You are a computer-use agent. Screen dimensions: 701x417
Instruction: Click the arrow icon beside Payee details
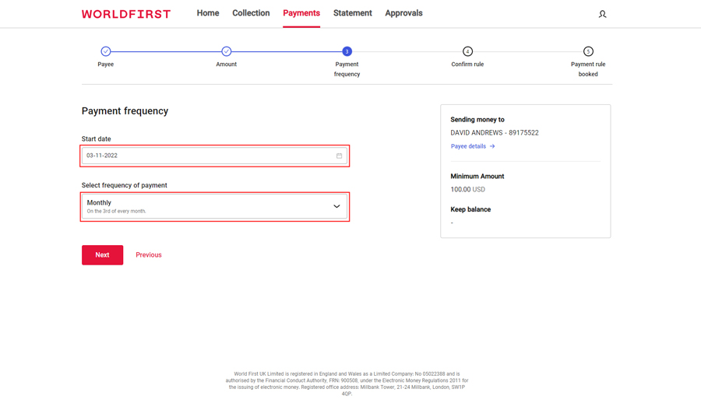pos(492,146)
